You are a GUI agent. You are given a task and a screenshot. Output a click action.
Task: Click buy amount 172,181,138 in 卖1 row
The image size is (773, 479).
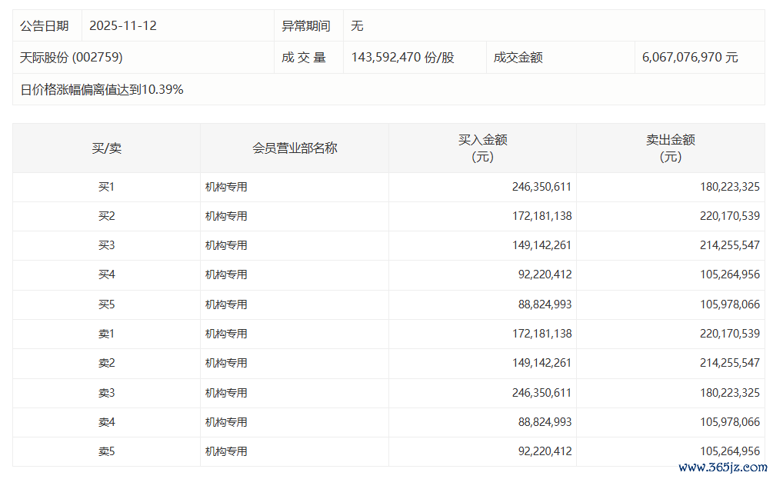[541, 334]
